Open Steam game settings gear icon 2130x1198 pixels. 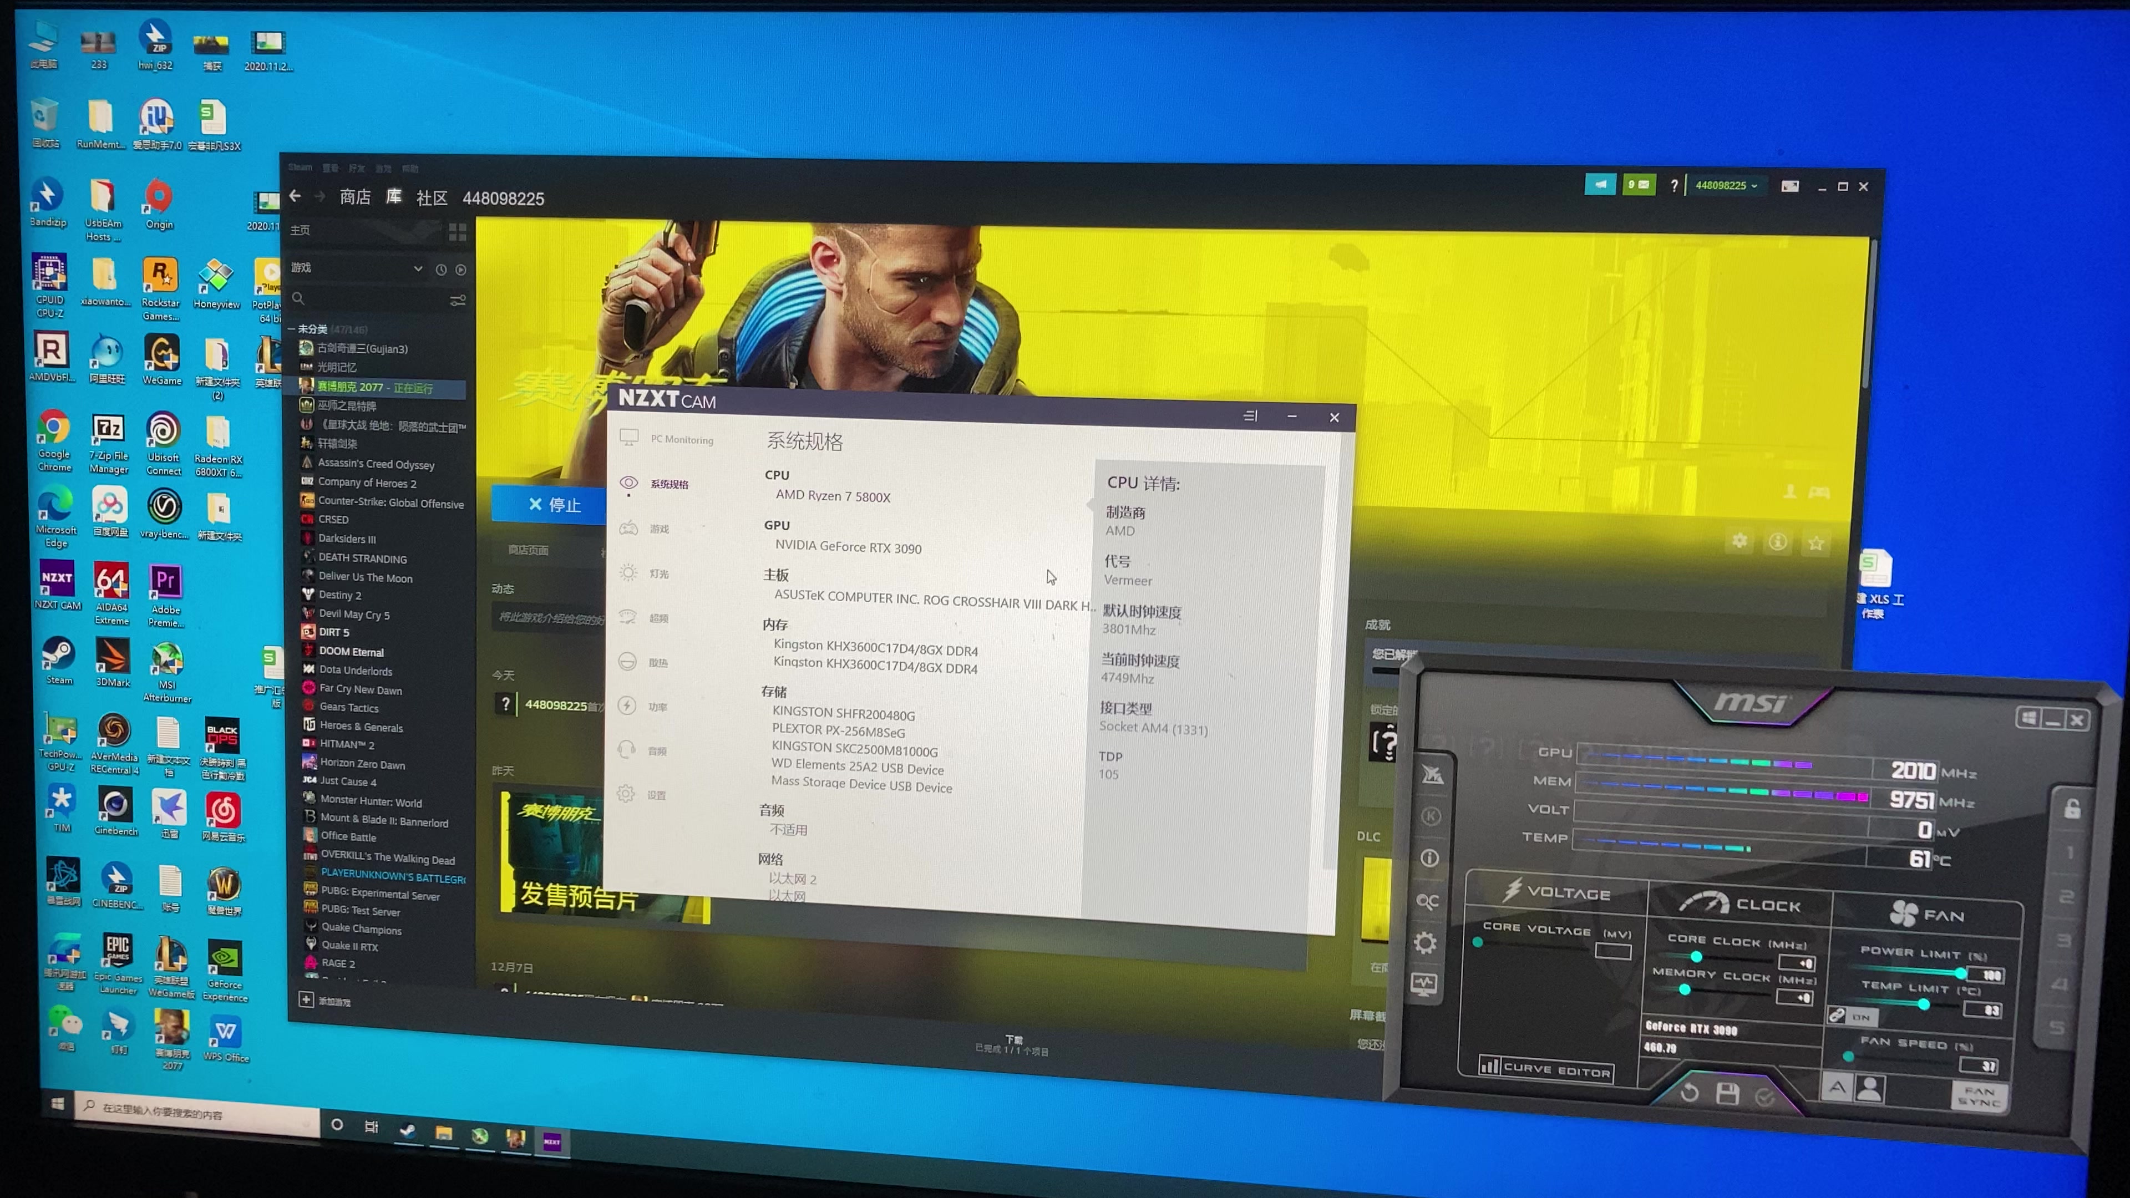(1739, 541)
